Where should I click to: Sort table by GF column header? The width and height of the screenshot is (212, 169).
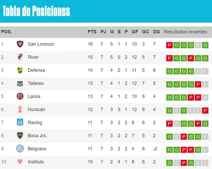[x=135, y=32]
